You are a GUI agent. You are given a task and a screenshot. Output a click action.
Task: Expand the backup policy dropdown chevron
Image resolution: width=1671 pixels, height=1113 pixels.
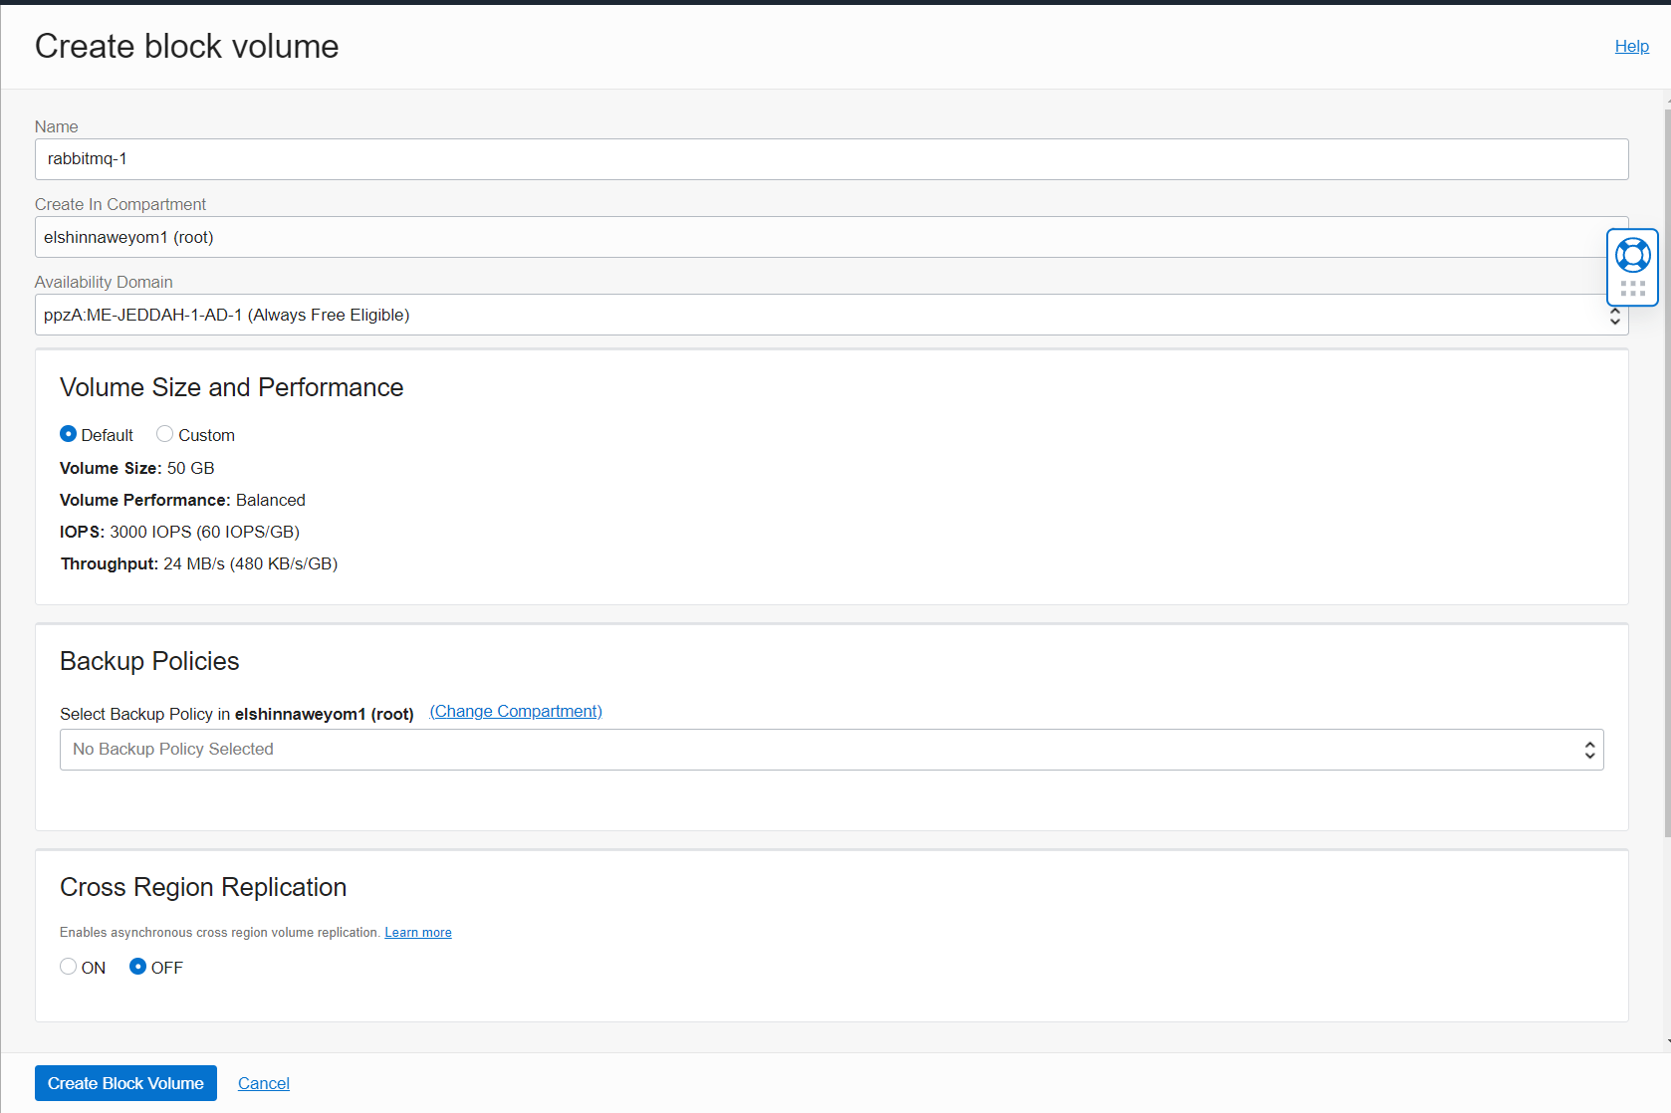click(x=1588, y=750)
